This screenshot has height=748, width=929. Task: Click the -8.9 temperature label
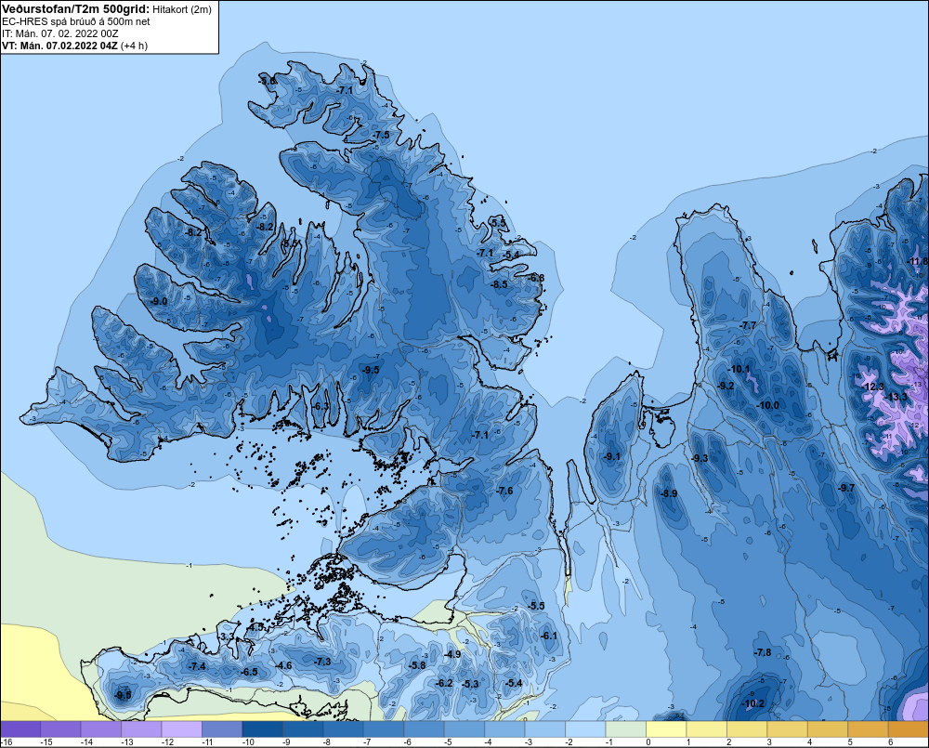[669, 493]
